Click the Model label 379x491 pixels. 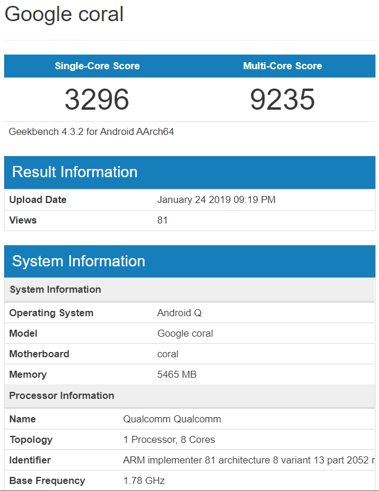(x=24, y=333)
